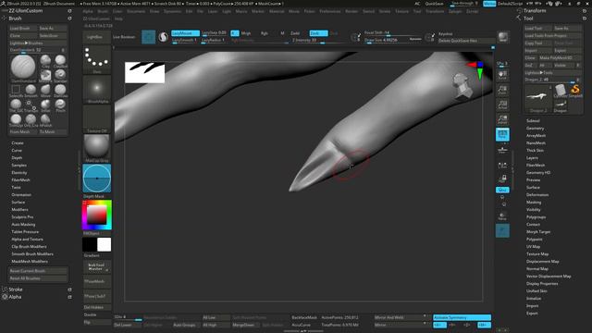Select the Pinch brush icon
Screen dimensions: 592x333
(x=60, y=105)
